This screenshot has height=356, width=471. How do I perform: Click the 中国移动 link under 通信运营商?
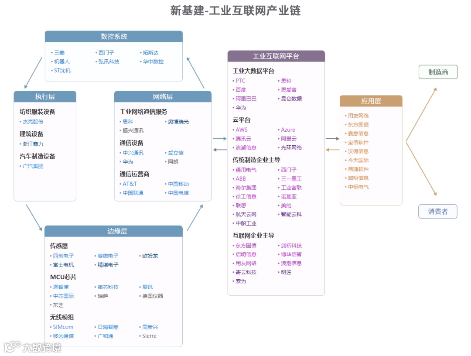177,184
